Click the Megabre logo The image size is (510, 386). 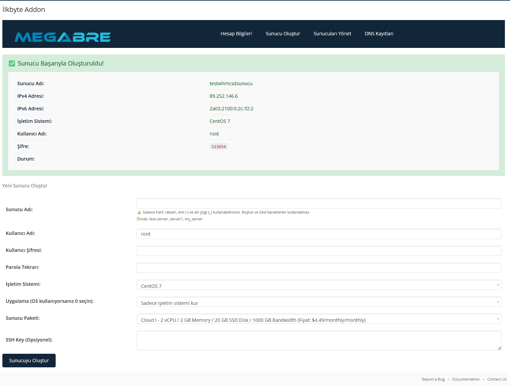[63, 37]
